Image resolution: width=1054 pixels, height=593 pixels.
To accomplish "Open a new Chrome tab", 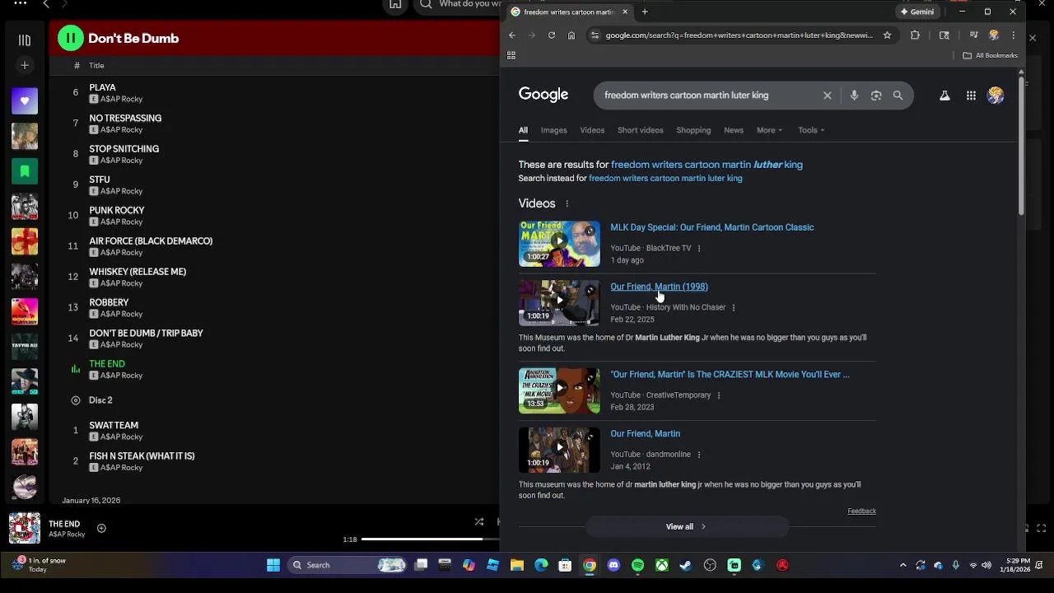I will click(x=645, y=12).
